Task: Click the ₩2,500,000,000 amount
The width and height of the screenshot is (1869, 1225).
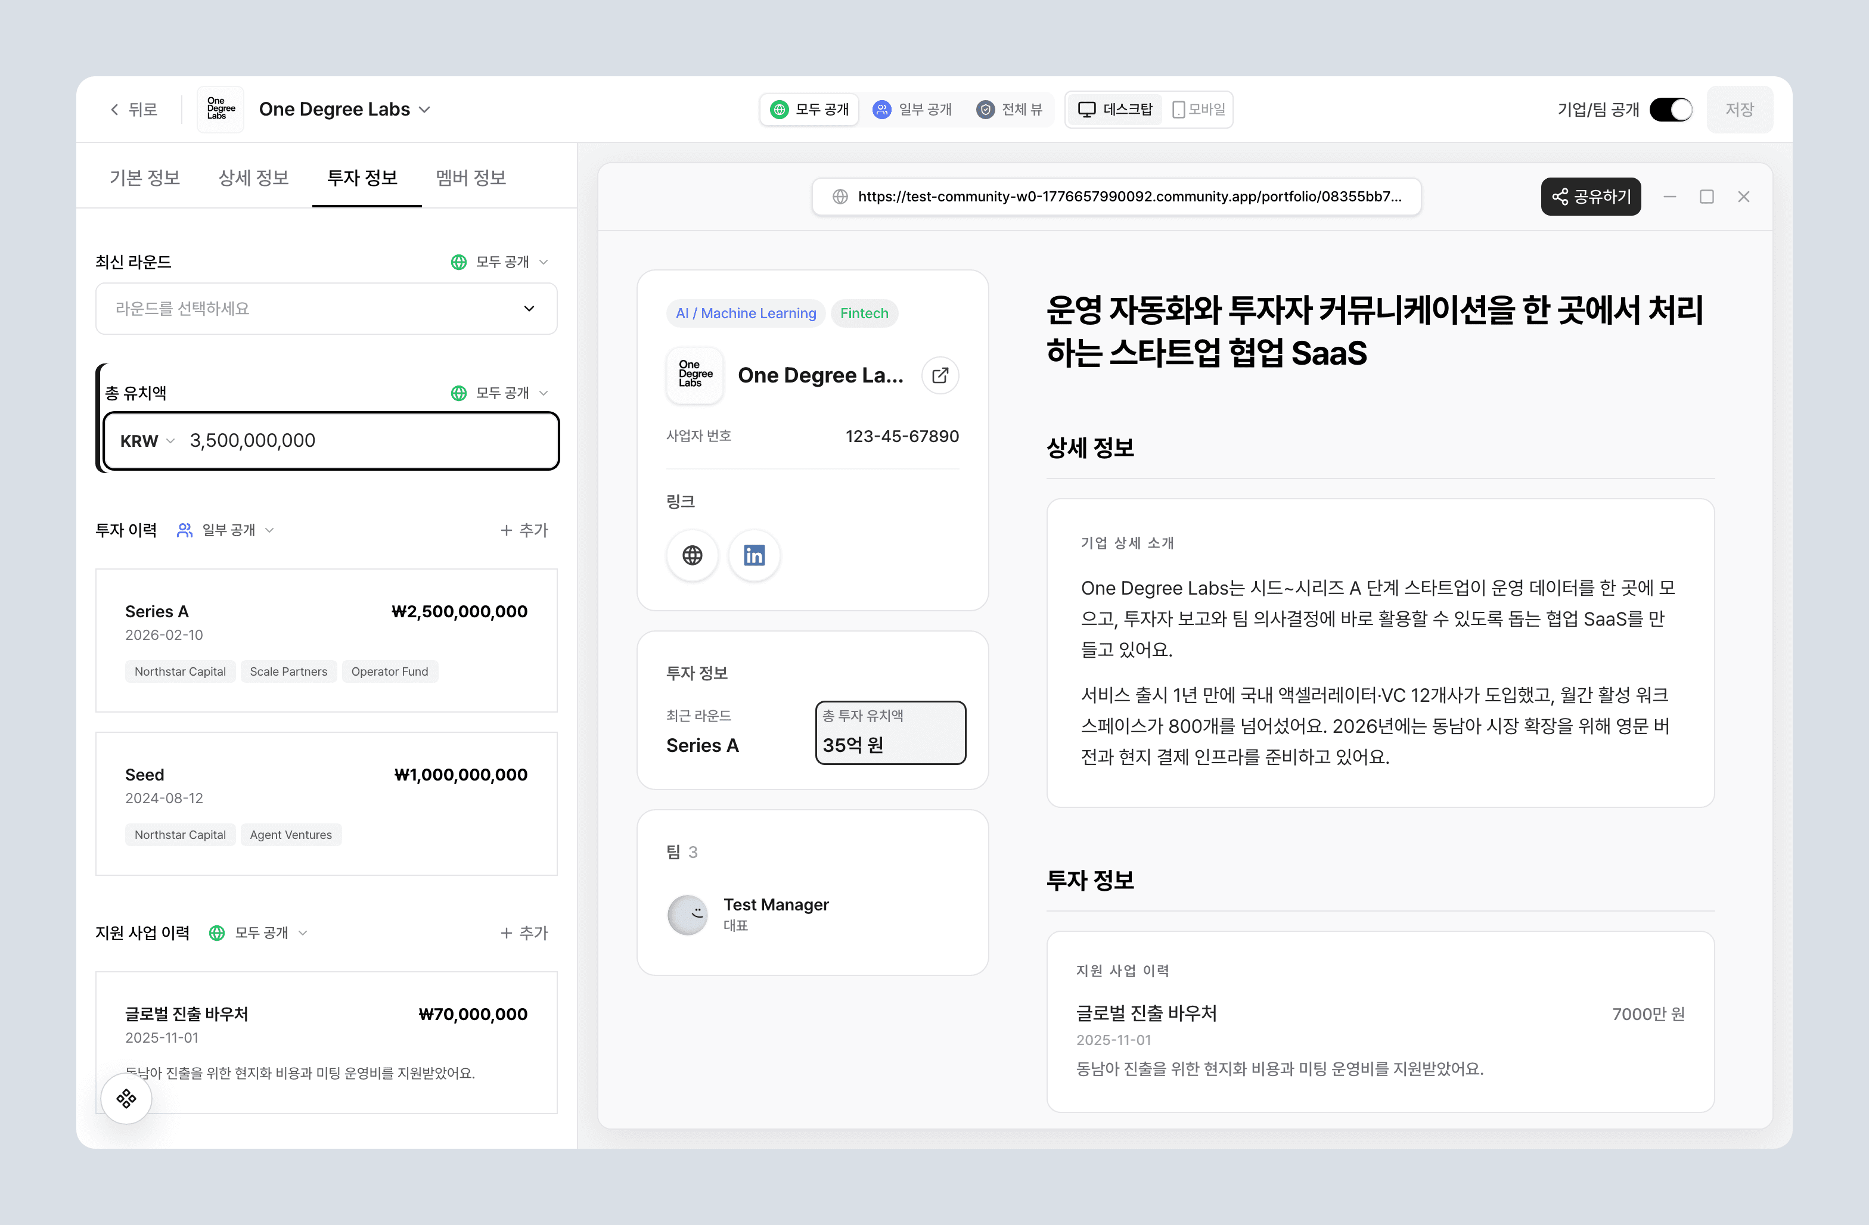Action: tap(460, 612)
